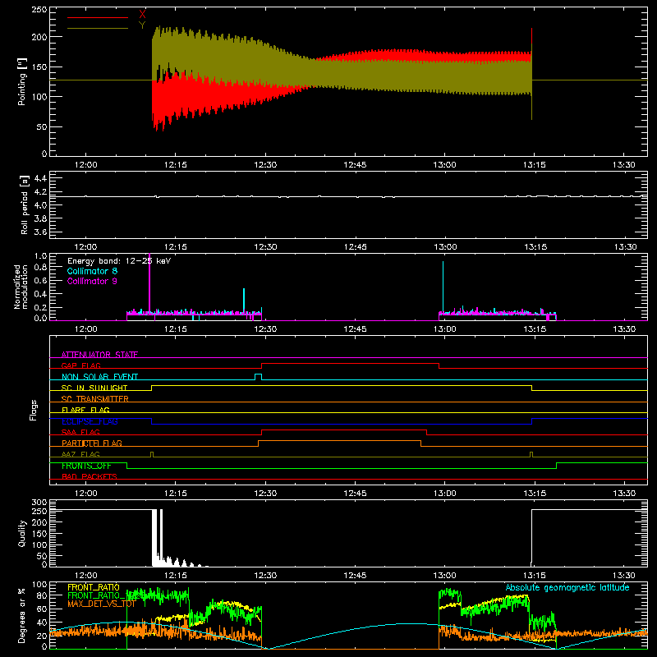Click the red BAD_PACKETS label

[90, 476]
